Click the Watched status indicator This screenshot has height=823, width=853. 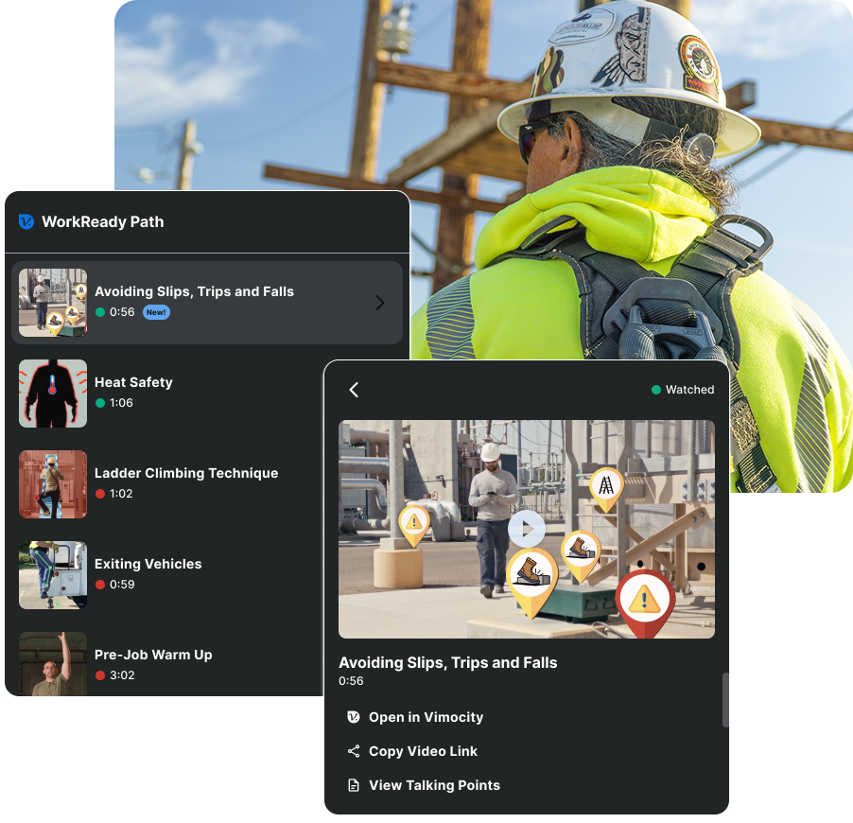pos(683,390)
